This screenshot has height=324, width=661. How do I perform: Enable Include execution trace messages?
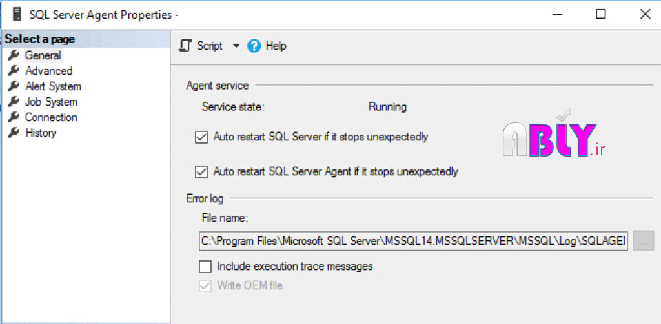pos(205,267)
